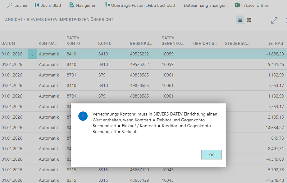The width and height of the screenshot is (287, 183).
Task: Click the blue exclamation info icon
Action: 83,116
